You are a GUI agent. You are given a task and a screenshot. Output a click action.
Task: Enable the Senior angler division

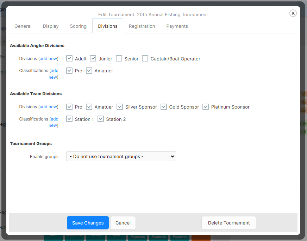click(x=119, y=58)
